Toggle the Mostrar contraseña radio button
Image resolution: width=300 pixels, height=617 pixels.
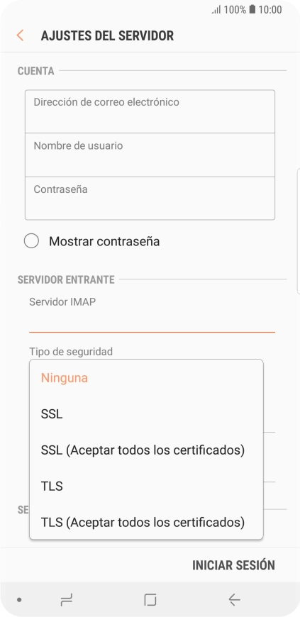pos(31,241)
